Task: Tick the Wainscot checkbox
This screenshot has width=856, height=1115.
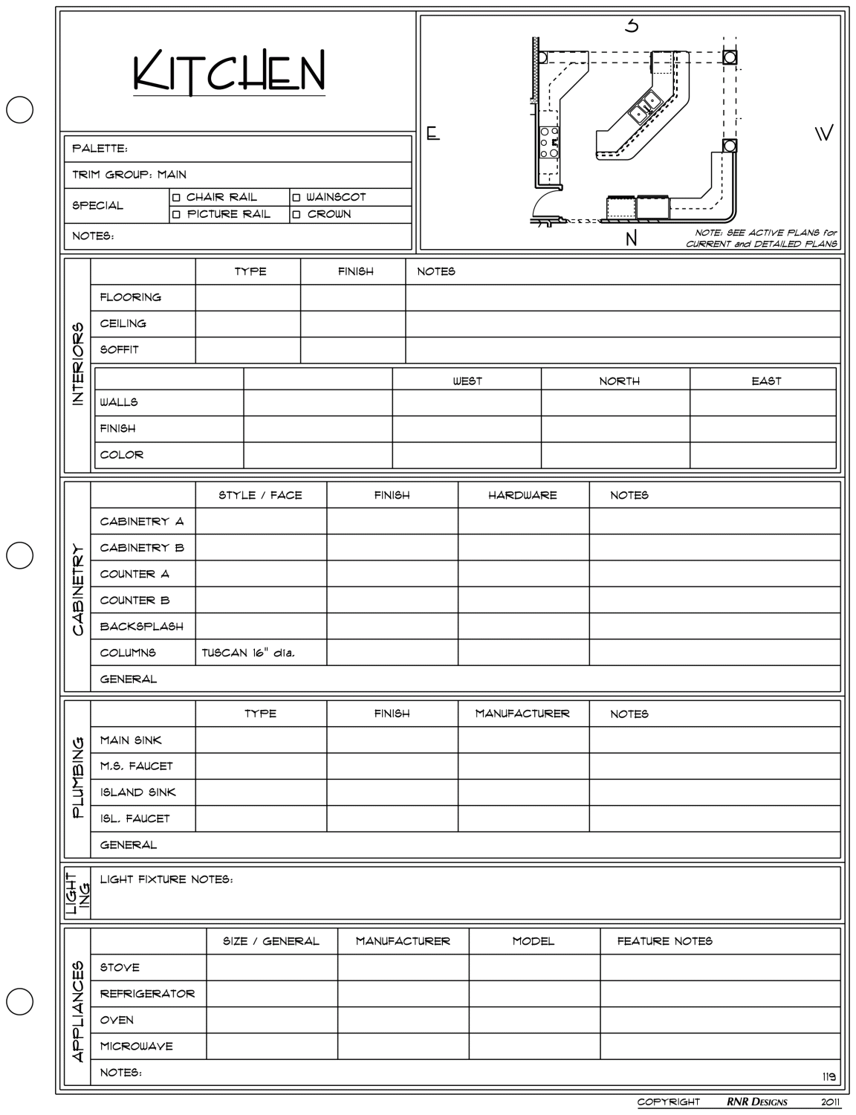Action: [296, 198]
